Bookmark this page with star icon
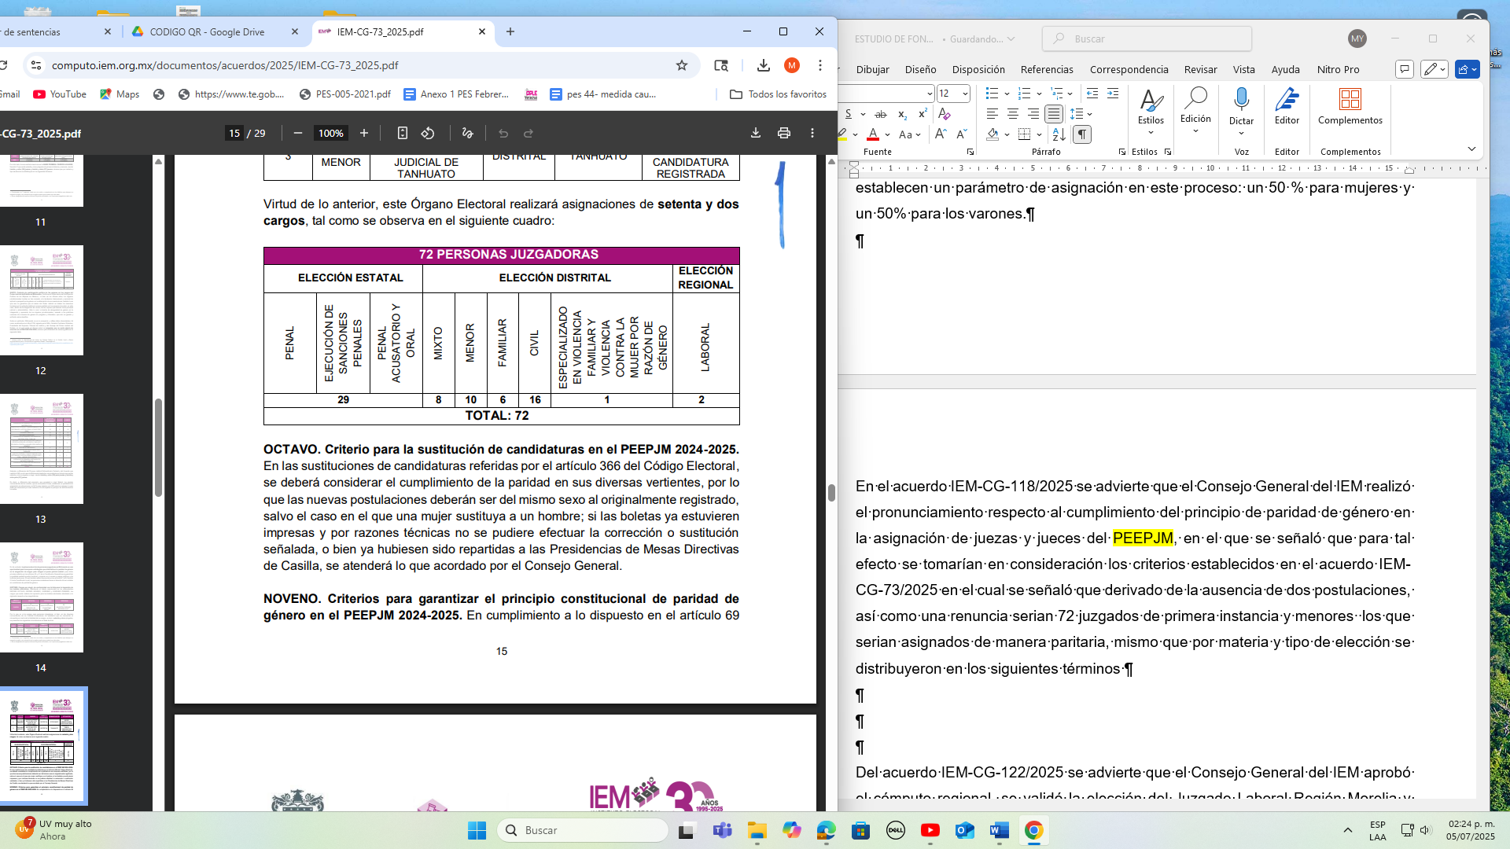The width and height of the screenshot is (1510, 849). click(x=682, y=65)
